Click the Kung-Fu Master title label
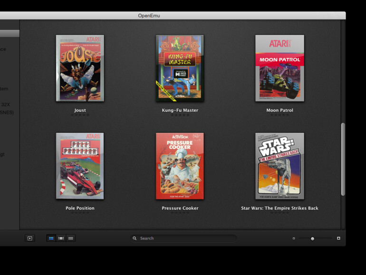The image size is (366, 275). [x=180, y=110]
